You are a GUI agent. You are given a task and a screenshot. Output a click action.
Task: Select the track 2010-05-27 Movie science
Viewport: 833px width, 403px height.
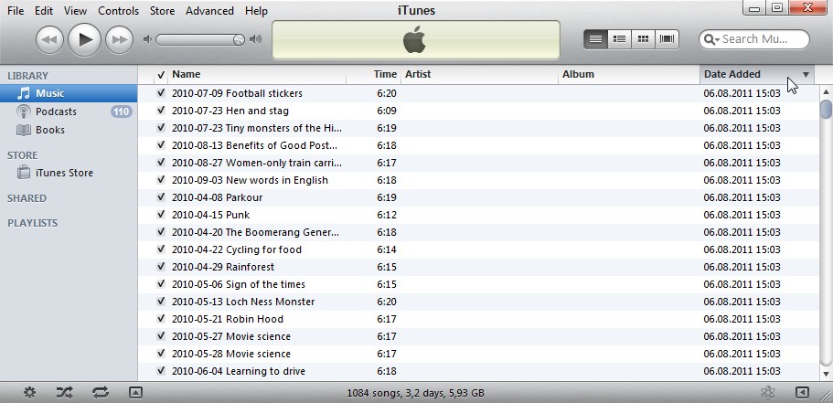[478, 336]
